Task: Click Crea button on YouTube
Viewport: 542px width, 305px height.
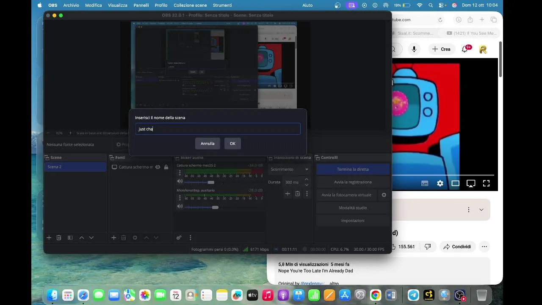Action: (441, 49)
